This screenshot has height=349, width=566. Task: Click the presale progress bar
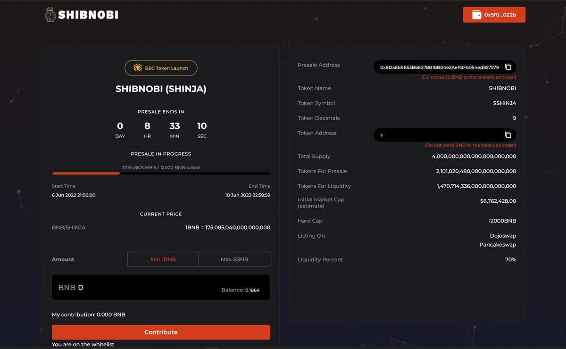[x=161, y=174]
